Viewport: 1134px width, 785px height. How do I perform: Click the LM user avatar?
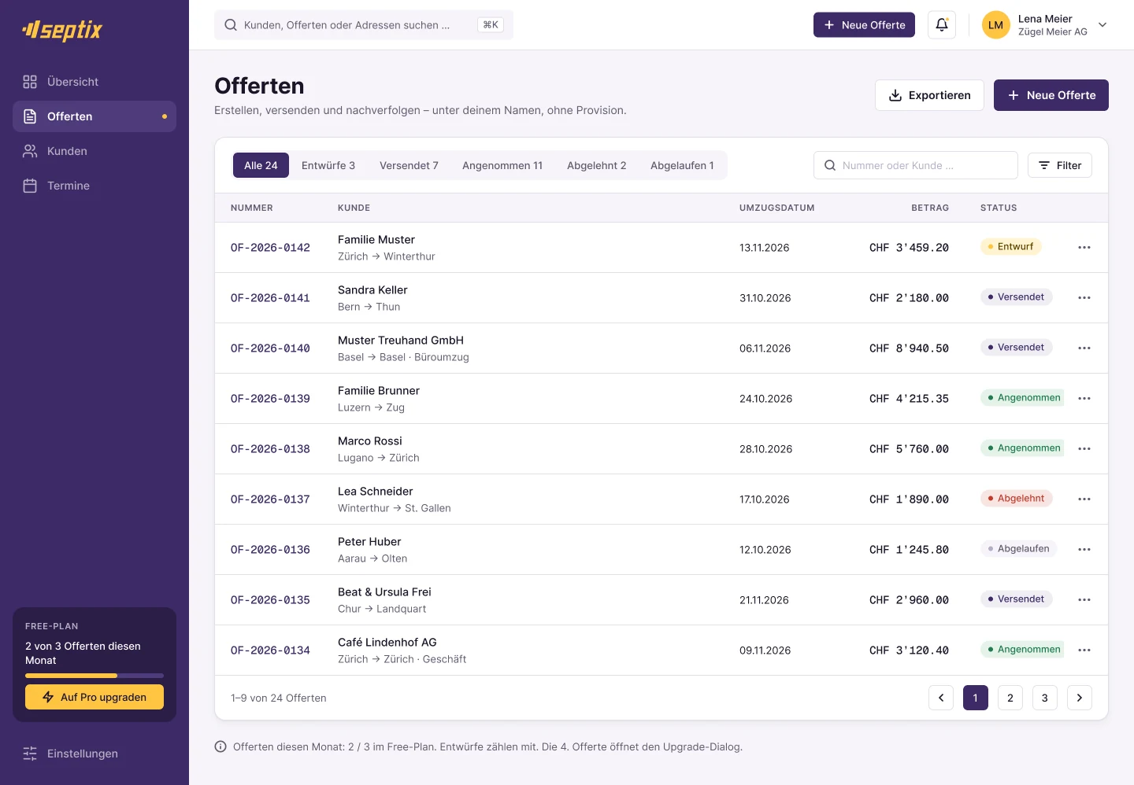point(996,25)
